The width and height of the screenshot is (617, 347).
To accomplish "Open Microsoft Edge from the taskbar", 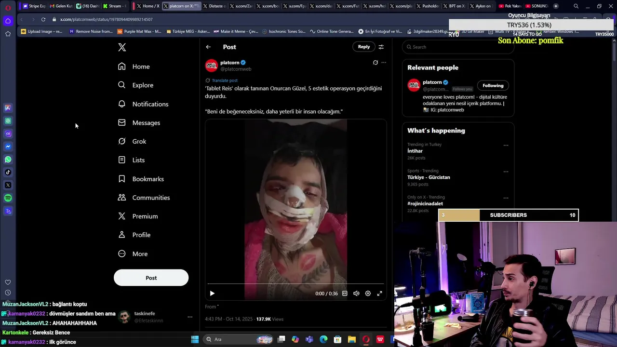I will (x=323, y=339).
